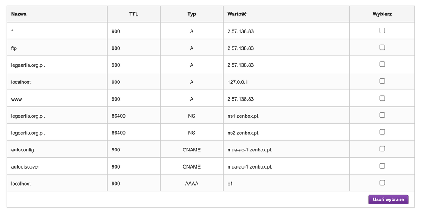Select the ns1.zenbox.pl. NS record checkbox

(382, 115)
